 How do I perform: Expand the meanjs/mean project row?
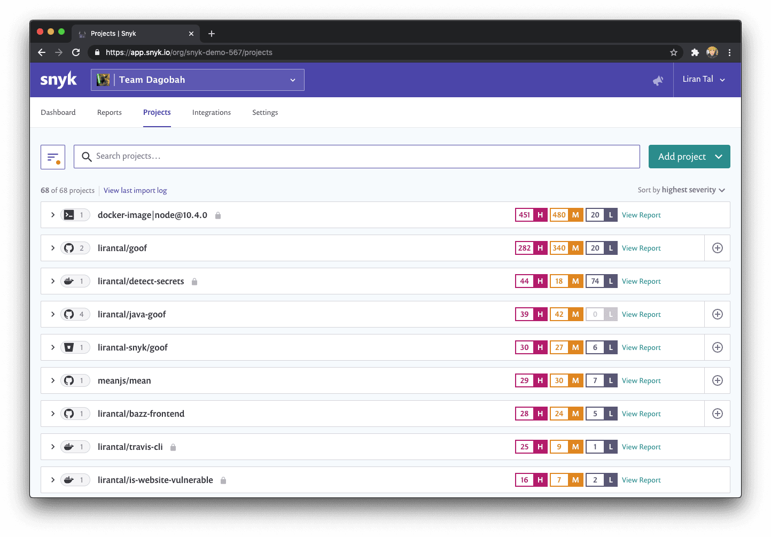click(x=53, y=380)
